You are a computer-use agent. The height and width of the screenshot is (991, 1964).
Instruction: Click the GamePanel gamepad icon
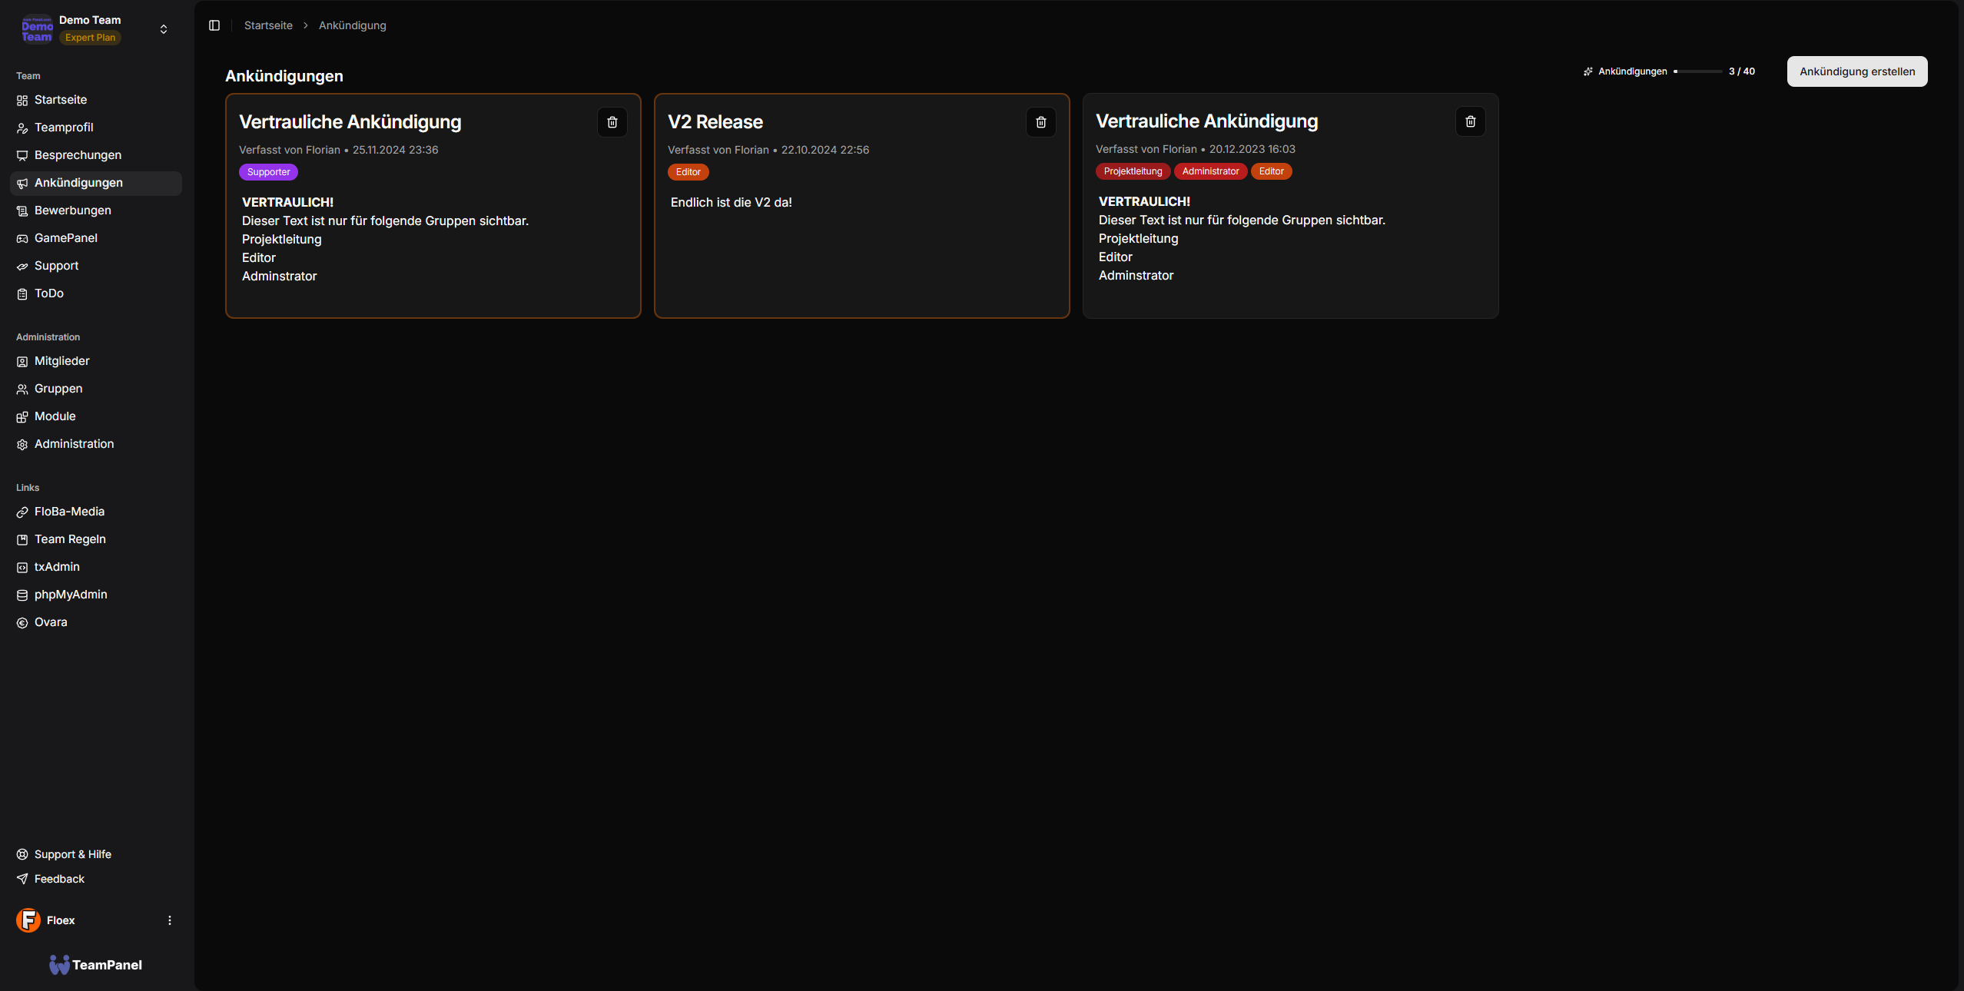pos(22,238)
